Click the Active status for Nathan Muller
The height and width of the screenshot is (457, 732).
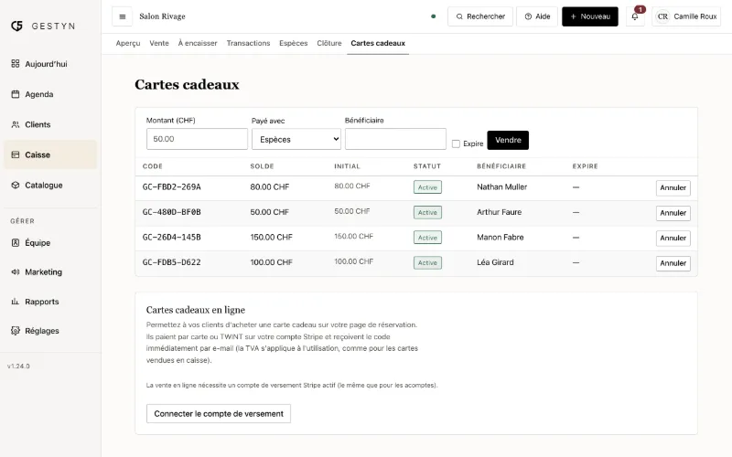[427, 187]
